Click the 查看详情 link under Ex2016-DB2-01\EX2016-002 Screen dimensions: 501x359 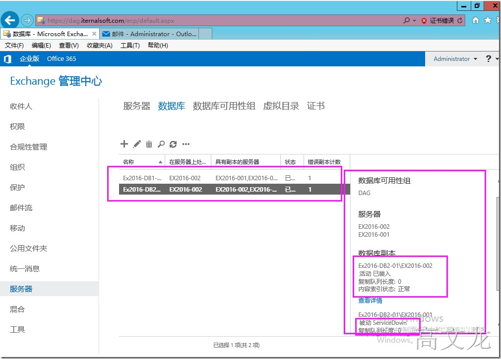(x=370, y=300)
